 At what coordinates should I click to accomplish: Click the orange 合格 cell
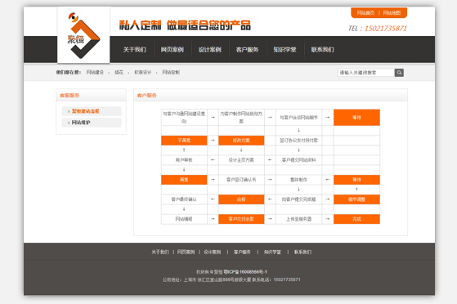241,199
